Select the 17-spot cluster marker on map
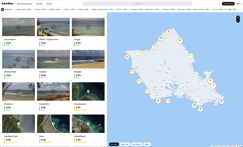243x147 pixels. click(194, 105)
